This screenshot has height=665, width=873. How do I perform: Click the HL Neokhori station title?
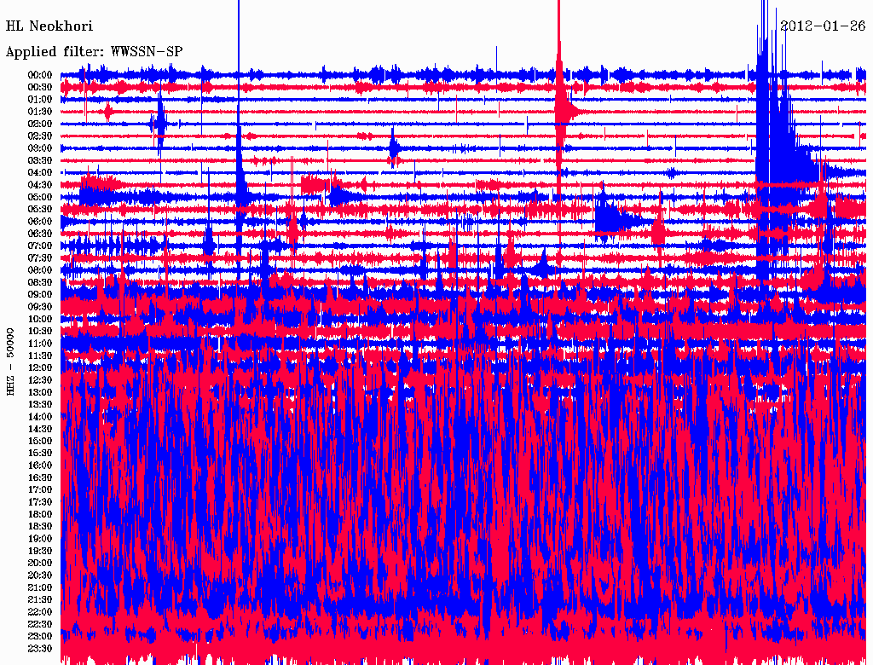pyautogui.click(x=49, y=26)
